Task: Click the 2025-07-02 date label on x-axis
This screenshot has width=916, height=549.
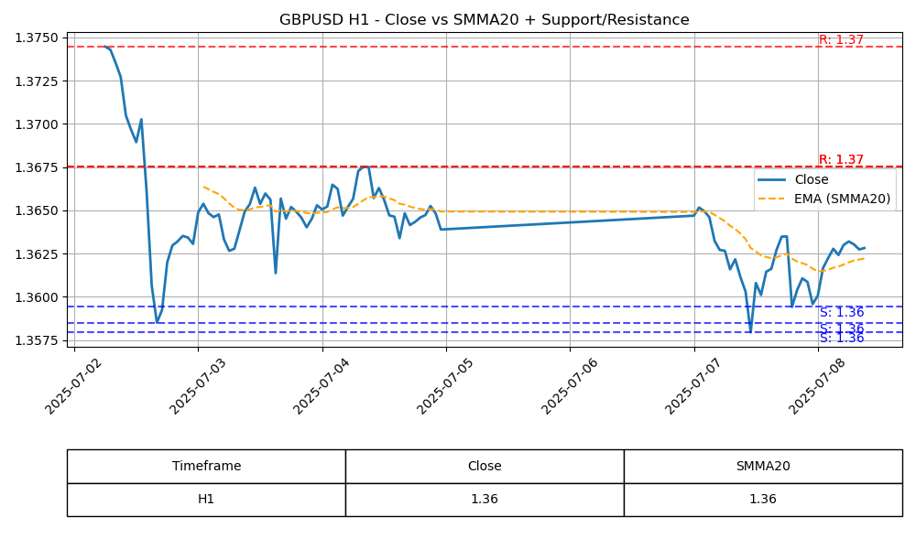Action: coord(73,385)
